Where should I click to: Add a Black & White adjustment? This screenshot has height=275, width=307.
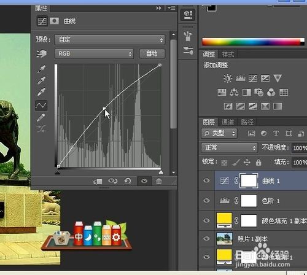tap(246, 93)
